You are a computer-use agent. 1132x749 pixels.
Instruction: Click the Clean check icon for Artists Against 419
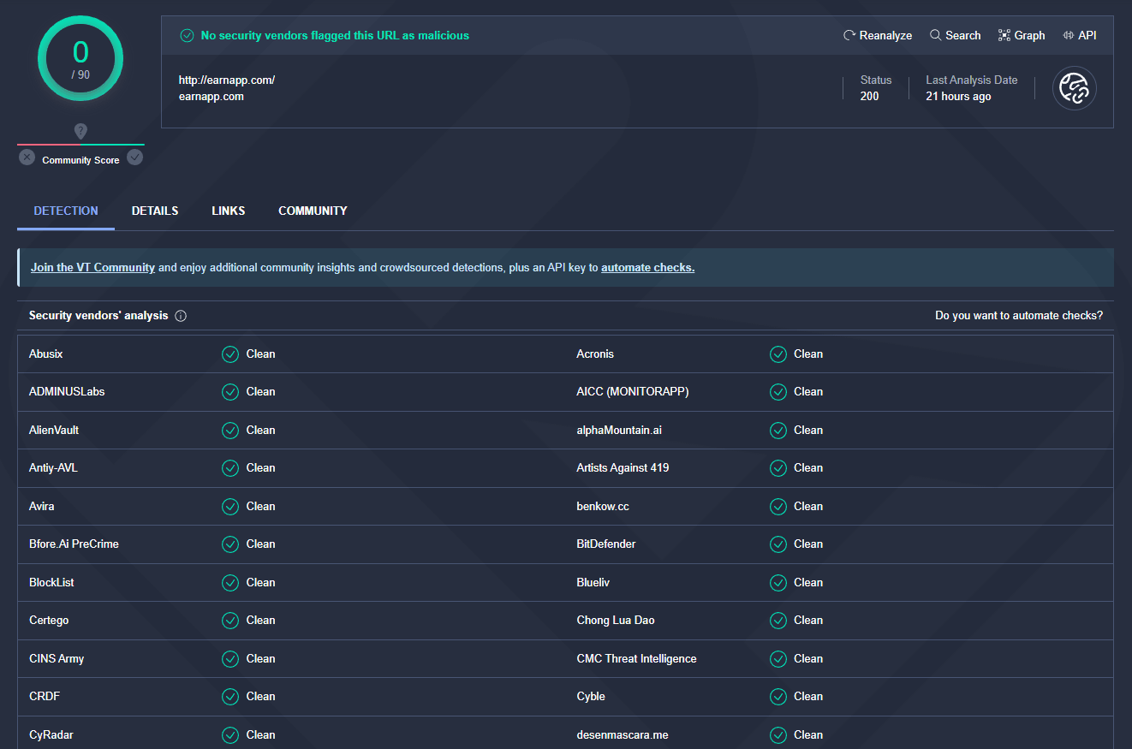778,468
